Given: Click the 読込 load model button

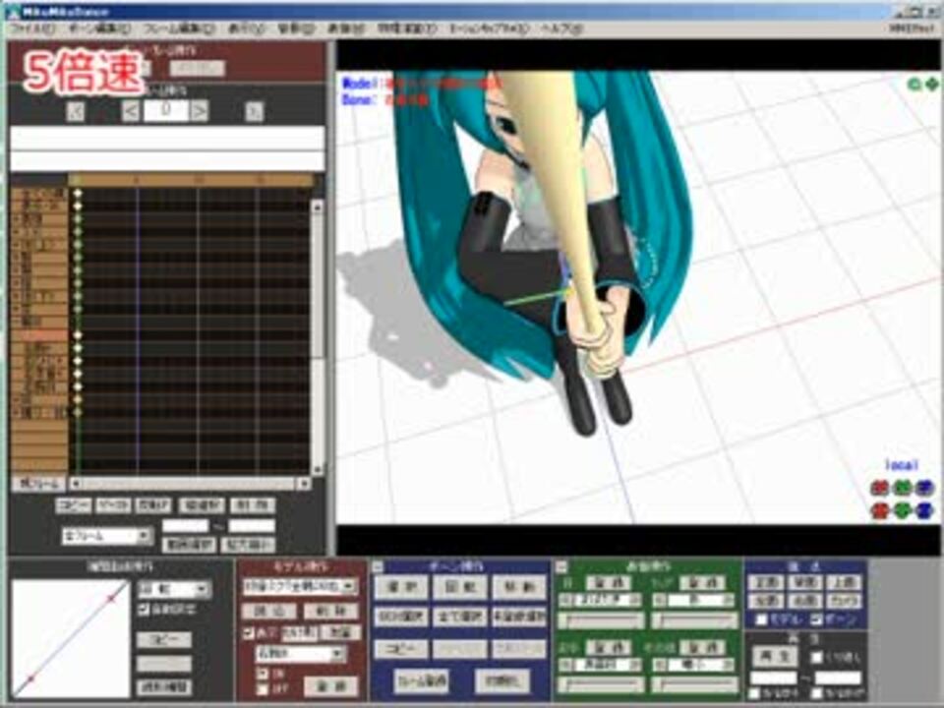Looking at the screenshot, I should (x=269, y=612).
